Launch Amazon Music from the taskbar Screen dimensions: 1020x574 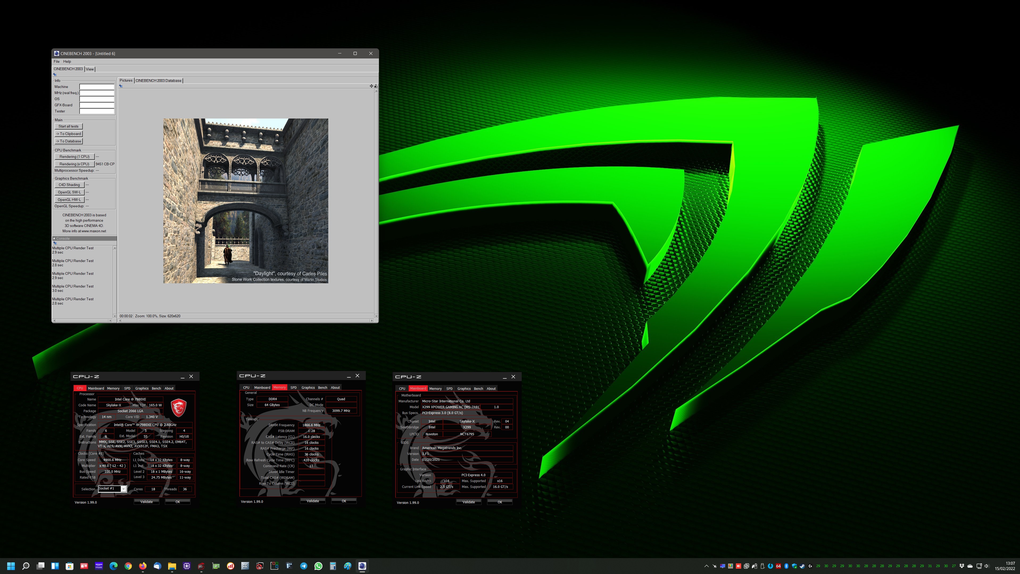(x=99, y=566)
